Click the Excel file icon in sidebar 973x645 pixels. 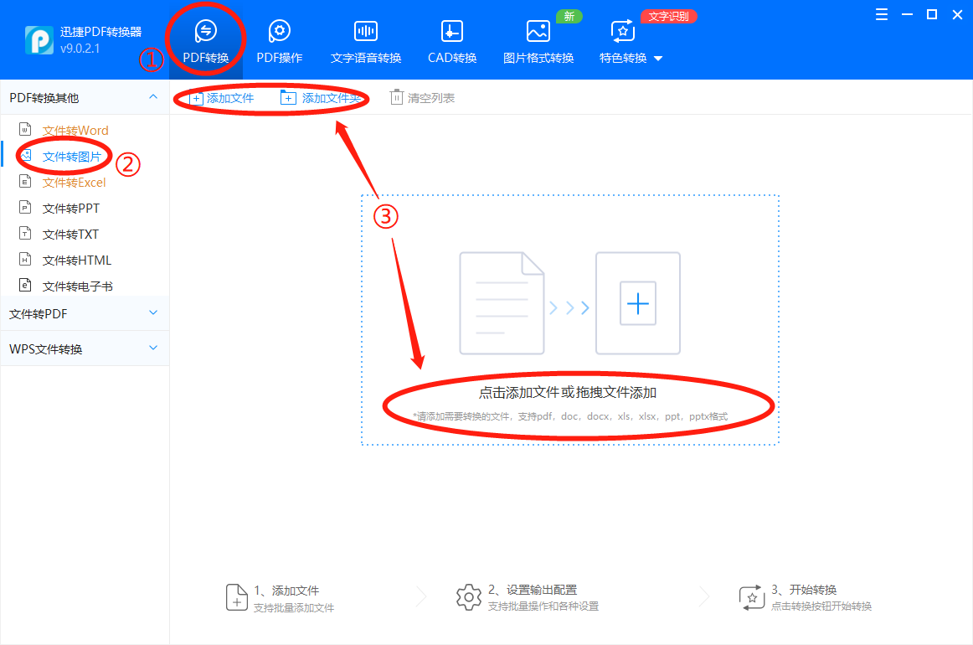tap(25, 181)
